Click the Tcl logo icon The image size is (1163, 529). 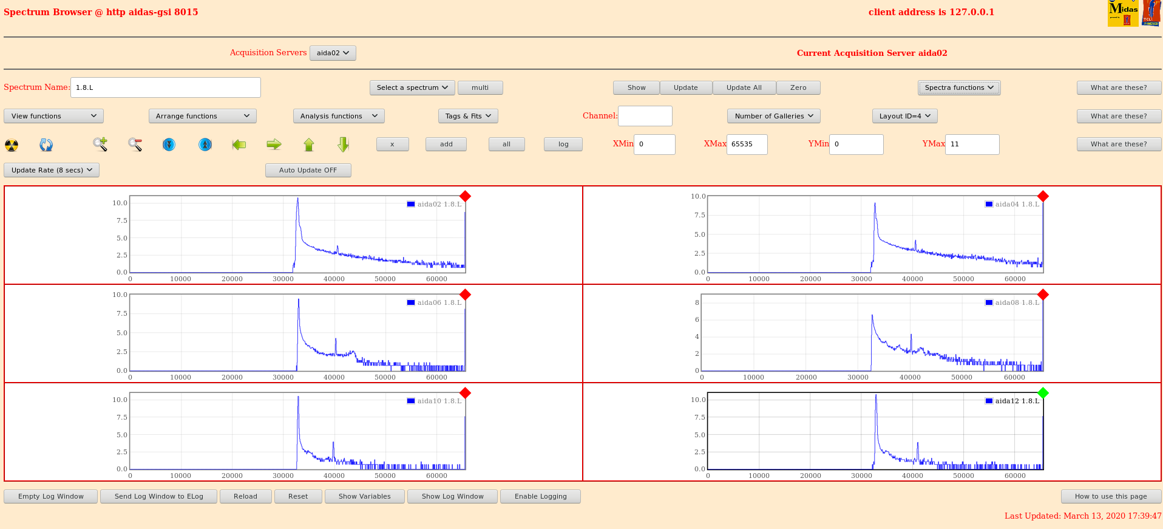click(1151, 13)
